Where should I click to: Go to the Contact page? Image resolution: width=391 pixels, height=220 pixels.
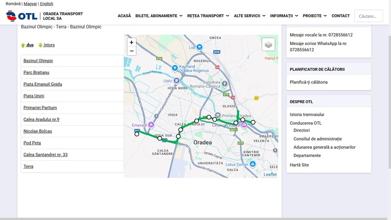(x=341, y=16)
